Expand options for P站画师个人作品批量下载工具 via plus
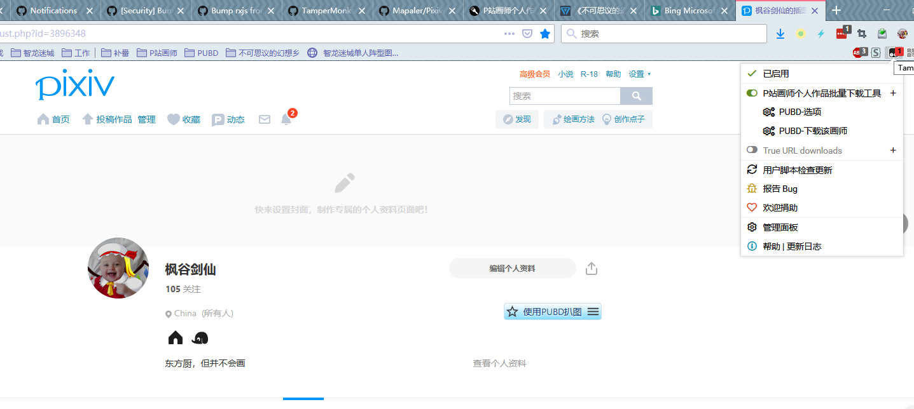Screen dimensions: 914x409 pos(893,92)
